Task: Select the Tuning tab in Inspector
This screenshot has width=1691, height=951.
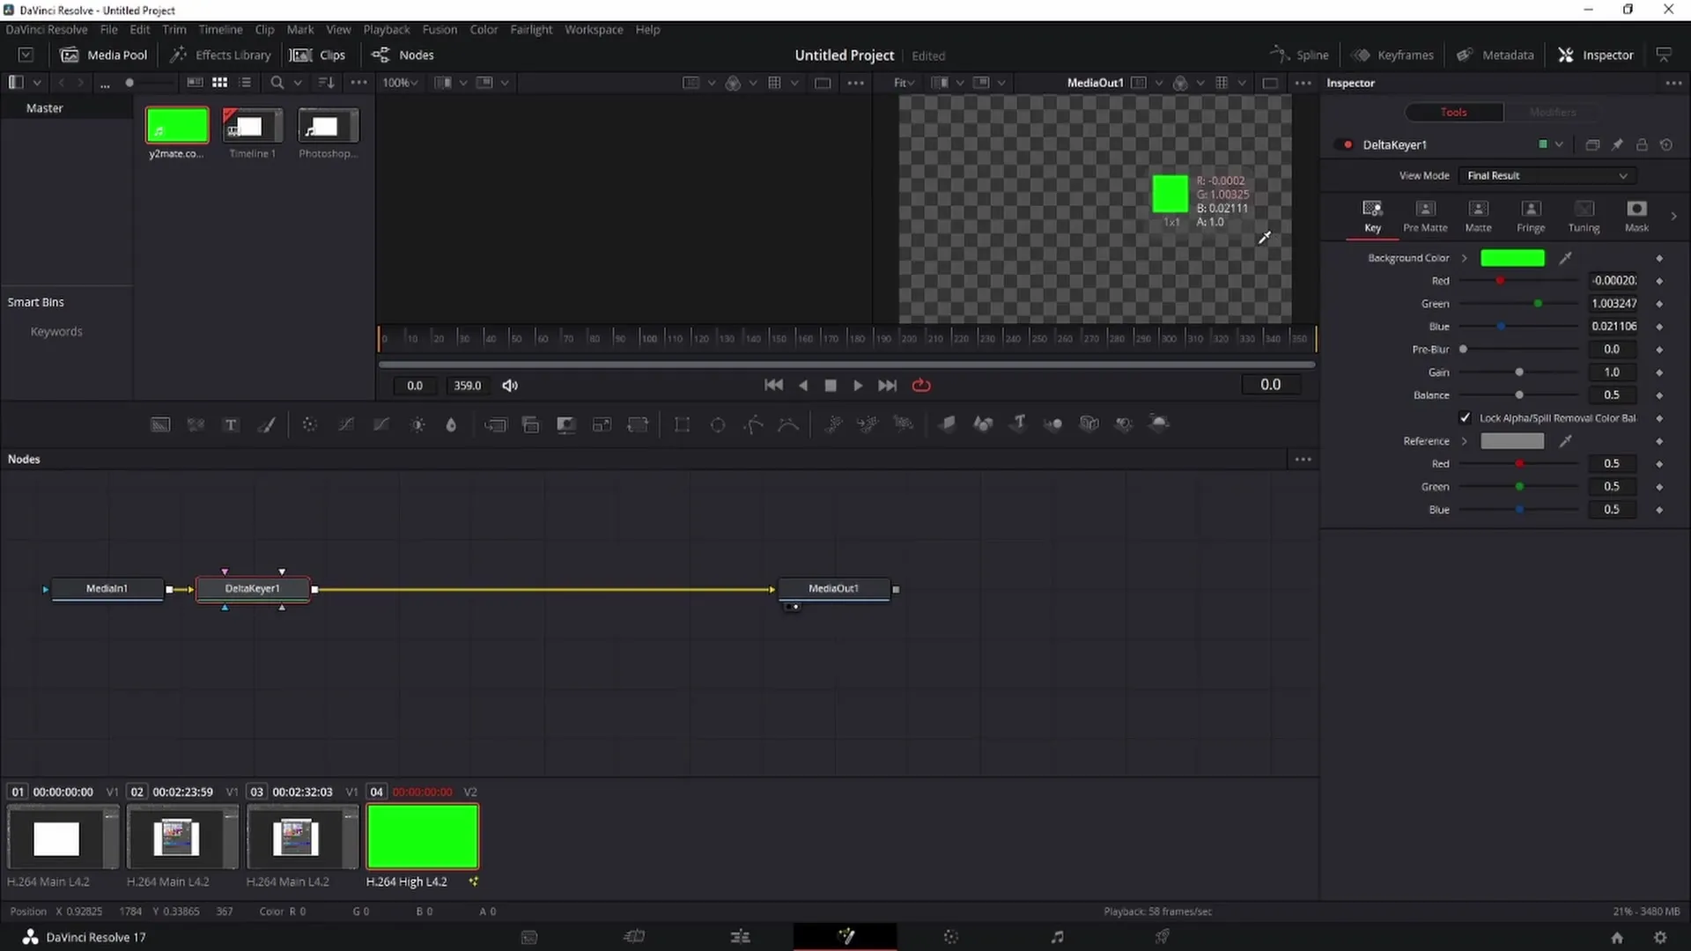Action: pos(1584,215)
